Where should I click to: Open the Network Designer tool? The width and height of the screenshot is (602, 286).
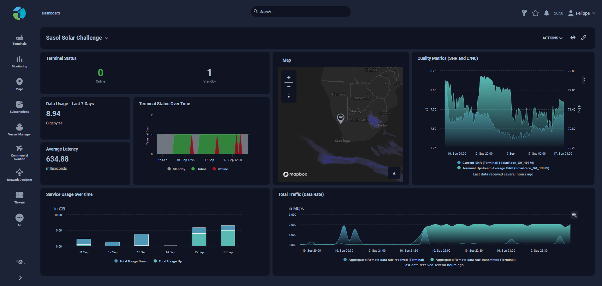[20, 174]
